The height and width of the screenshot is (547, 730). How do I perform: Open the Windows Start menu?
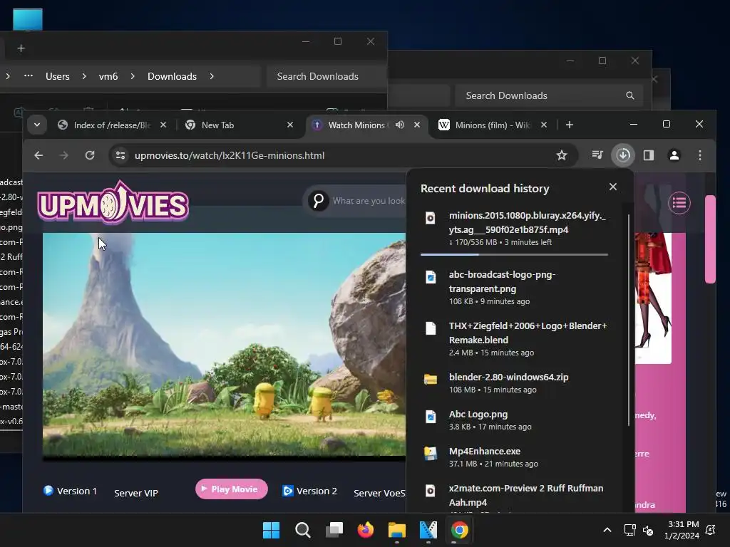tap(271, 530)
